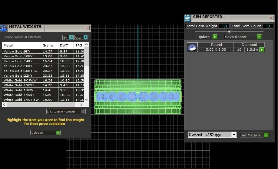Click the vertical scrollbar thumb in metal list
278x169 pixels.
[86, 57]
